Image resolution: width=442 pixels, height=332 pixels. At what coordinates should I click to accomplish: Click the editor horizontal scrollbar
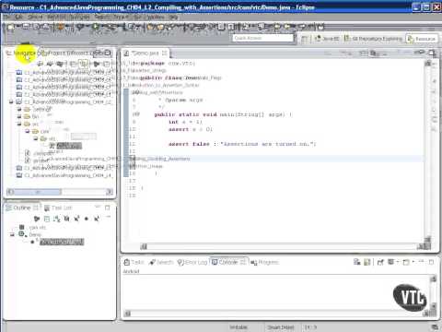282,246
